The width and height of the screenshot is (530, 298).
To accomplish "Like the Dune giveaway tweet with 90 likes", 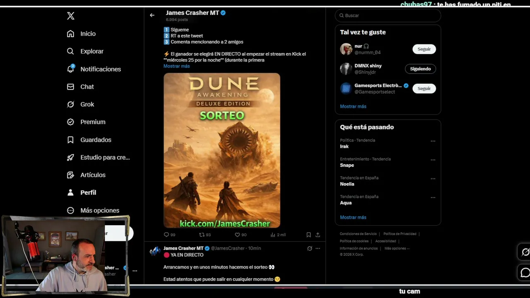I will click(237, 235).
